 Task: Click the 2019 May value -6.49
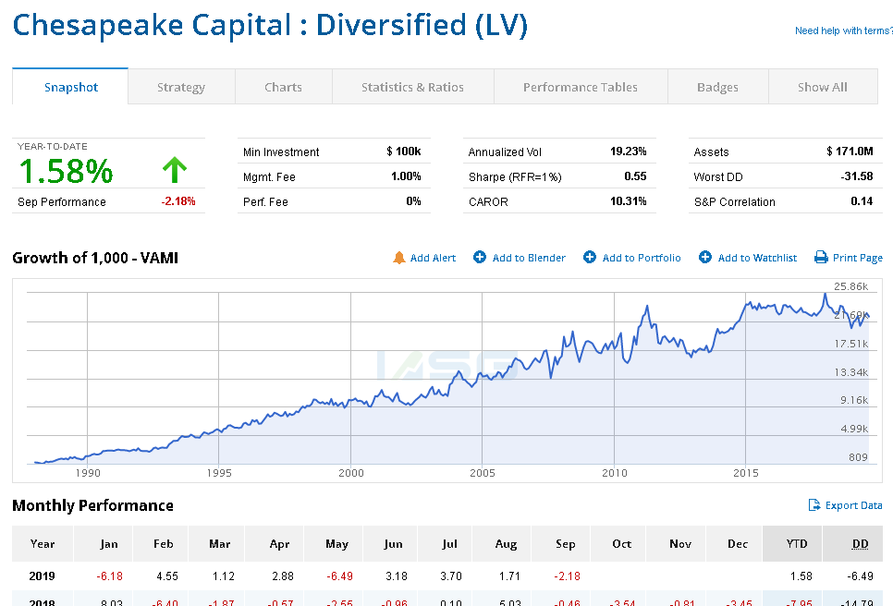(x=339, y=576)
